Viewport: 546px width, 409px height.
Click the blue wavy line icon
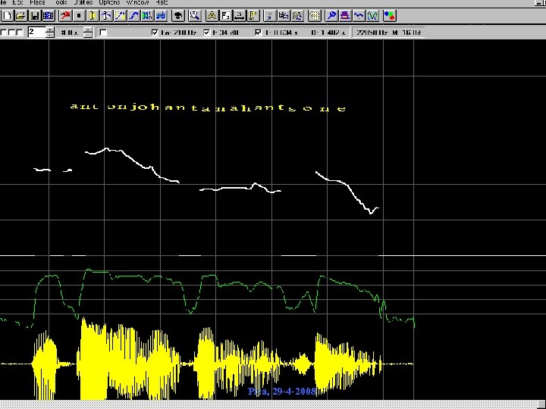(359, 16)
